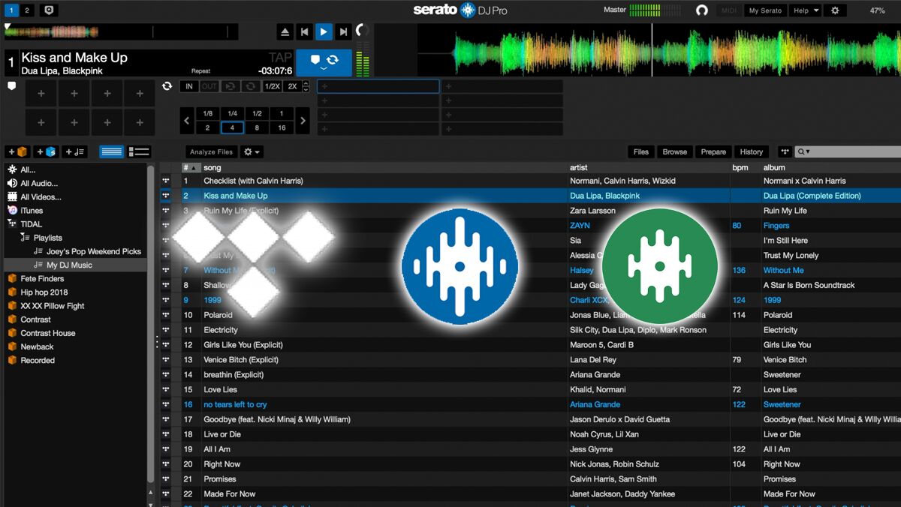Select the Electricity track row

530,330
